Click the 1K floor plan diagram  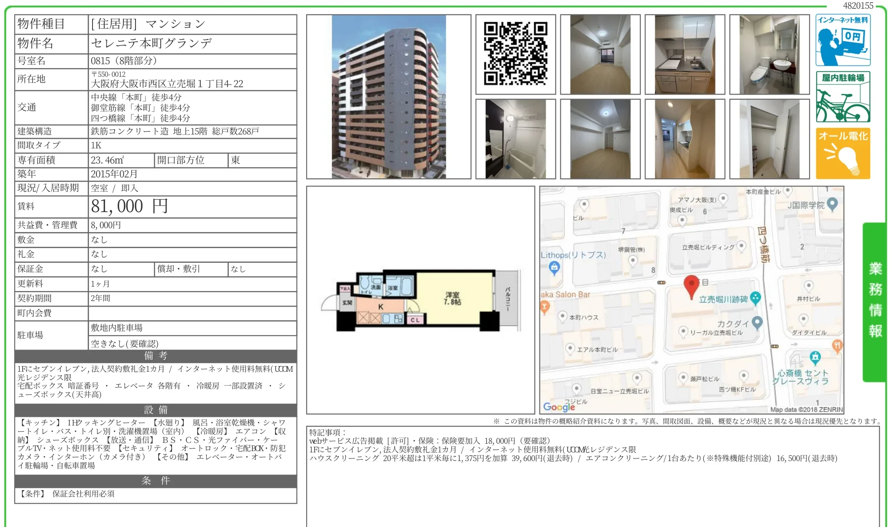click(420, 300)
